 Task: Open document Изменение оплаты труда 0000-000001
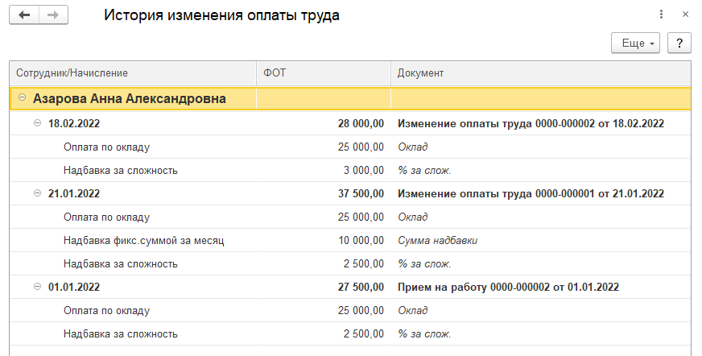(531, 193)
